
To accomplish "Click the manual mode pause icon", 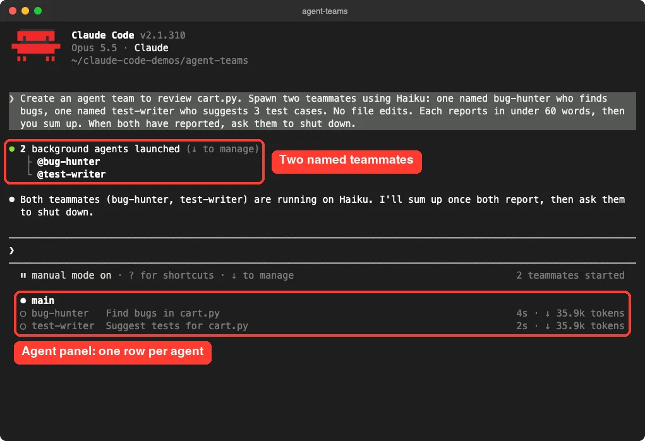I will coord(23,275).
